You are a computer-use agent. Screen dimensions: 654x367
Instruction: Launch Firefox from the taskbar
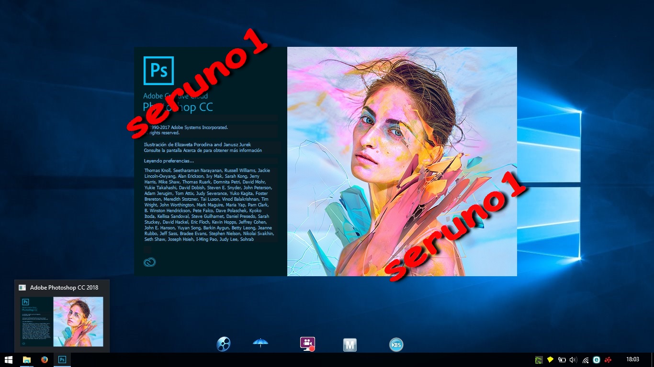[x=45, y=360]
